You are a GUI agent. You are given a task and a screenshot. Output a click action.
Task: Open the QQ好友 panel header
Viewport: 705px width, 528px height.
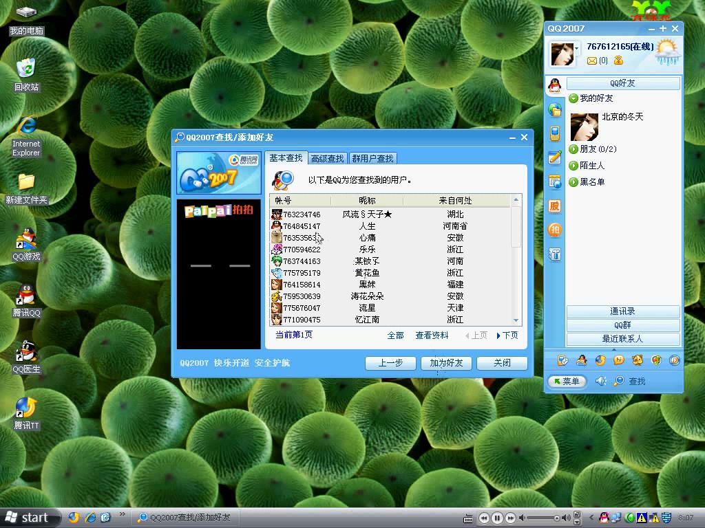click(623, 83)
